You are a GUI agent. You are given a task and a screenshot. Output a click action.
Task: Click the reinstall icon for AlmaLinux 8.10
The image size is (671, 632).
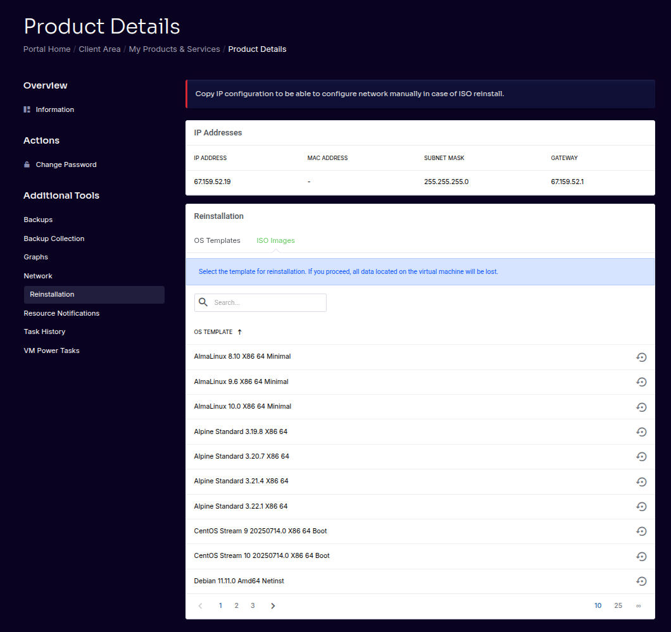click(x=641, y=357)
